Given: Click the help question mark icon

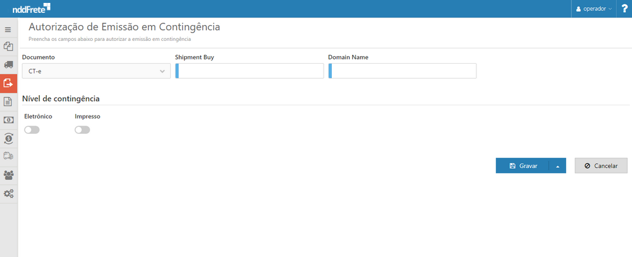Looking at the screenshot, I should [x=625, y=8].
